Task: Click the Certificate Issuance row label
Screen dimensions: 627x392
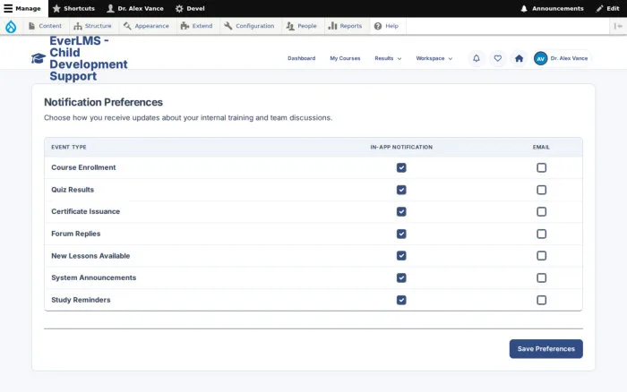Action: click(86, 211)
